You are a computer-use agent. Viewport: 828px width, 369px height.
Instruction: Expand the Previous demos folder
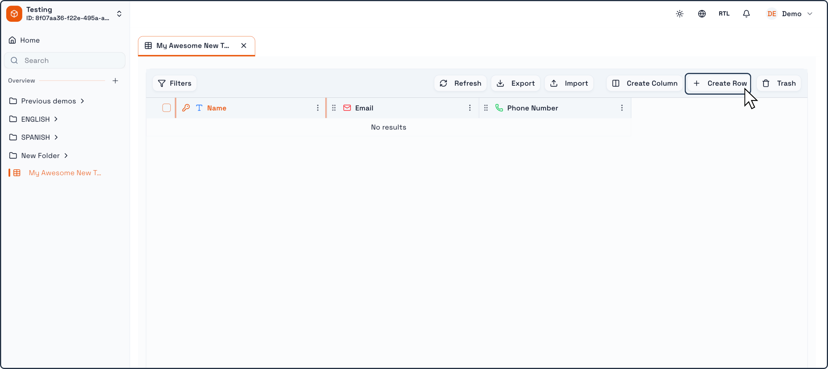(x=47, y=101)
